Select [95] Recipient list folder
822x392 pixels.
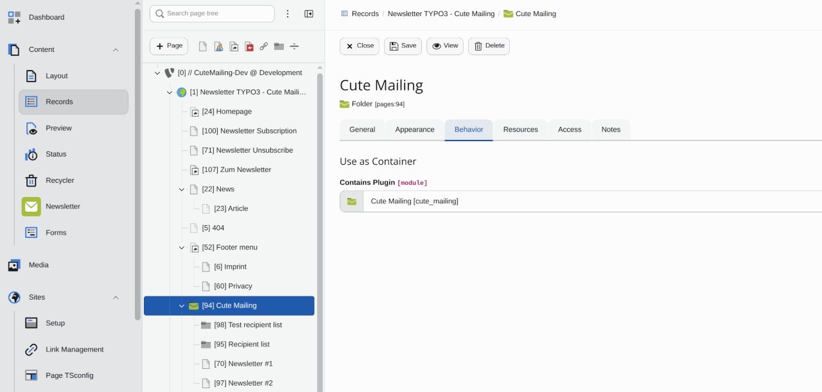(241, 345)
